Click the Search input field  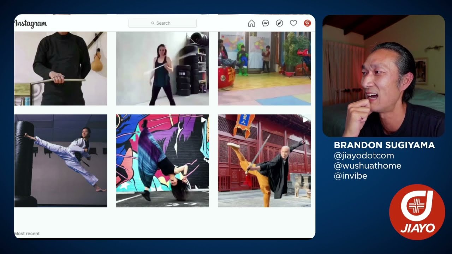[x=162, y=23]
